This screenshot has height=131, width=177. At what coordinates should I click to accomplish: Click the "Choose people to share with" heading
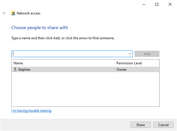point(39,28)
